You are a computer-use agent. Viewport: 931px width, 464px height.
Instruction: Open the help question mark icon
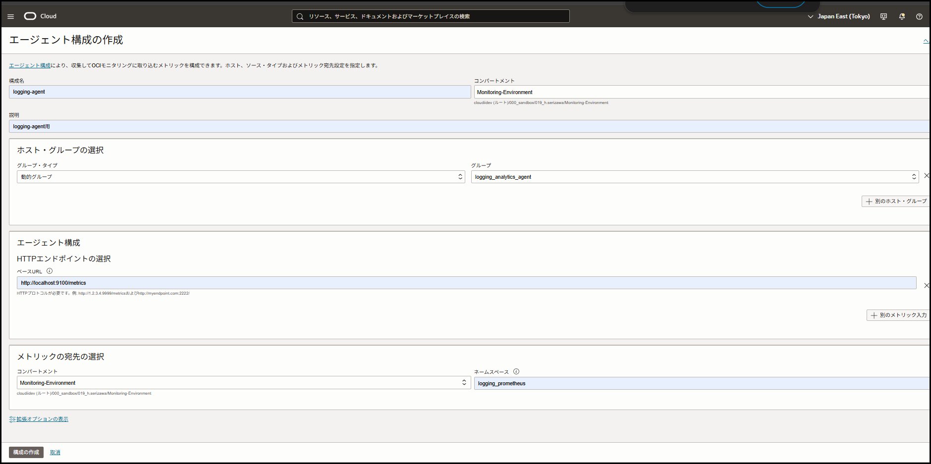tap(919, 16)
